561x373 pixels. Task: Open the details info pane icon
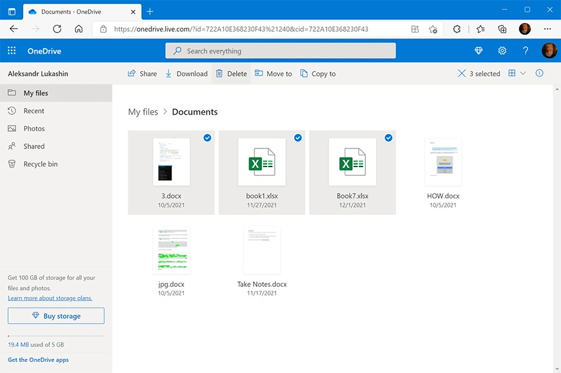539,74
